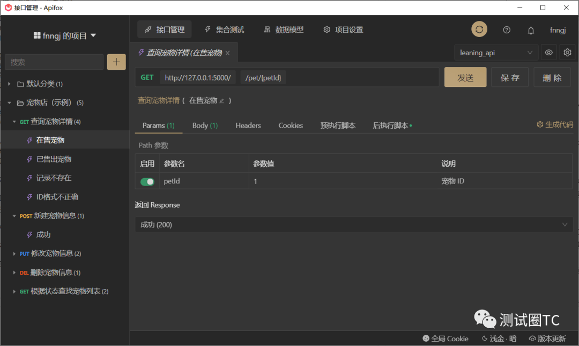Image resolution: width=579 pixels, height=346 pixels.
Task: Switch to the Headers tab
Action: (248, 125)
